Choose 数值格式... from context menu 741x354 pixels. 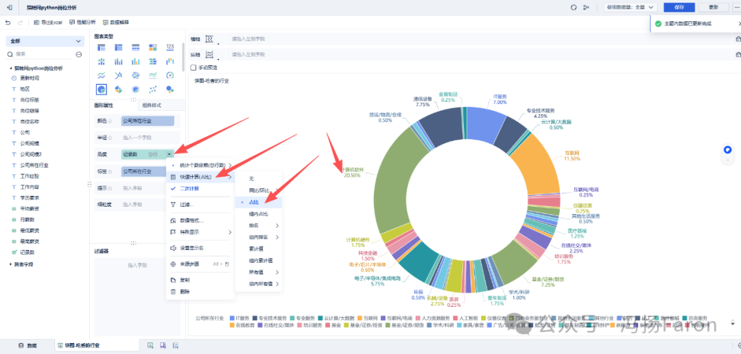[x=200, y=220]
